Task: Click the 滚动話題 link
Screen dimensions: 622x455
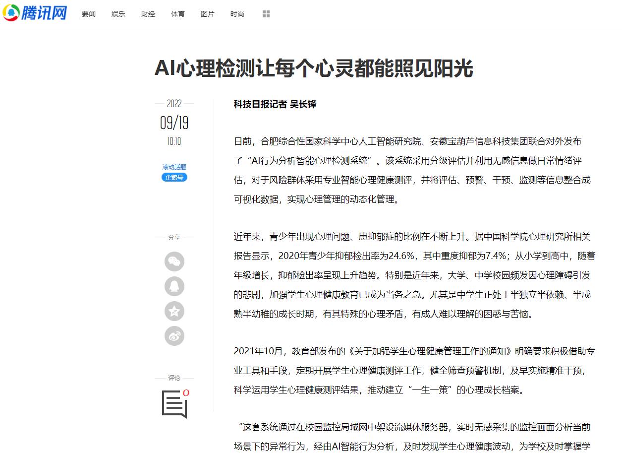Action: [174, 167]
